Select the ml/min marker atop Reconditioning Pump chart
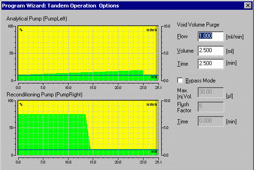254x170 pixels. click(x=151, y=104)
